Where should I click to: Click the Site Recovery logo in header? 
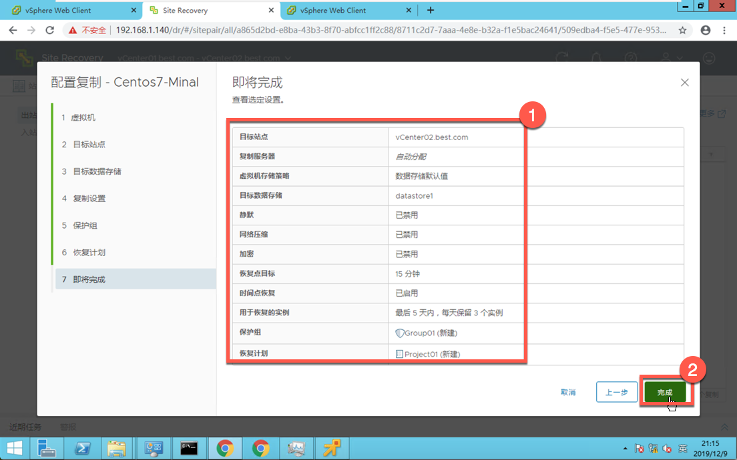(x=24, y=58)
